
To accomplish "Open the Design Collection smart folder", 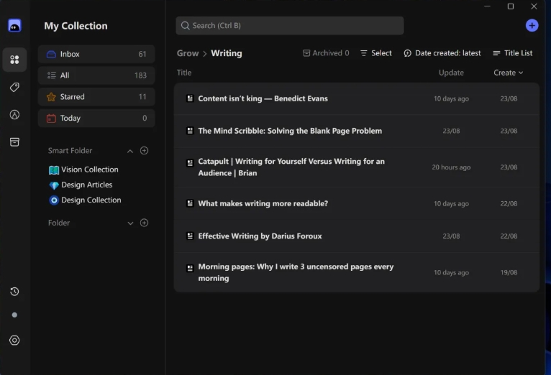I will tap(85, 200).
